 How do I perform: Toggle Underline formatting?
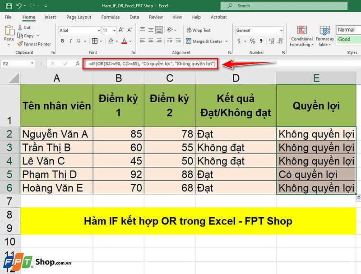tap(79, 41)
